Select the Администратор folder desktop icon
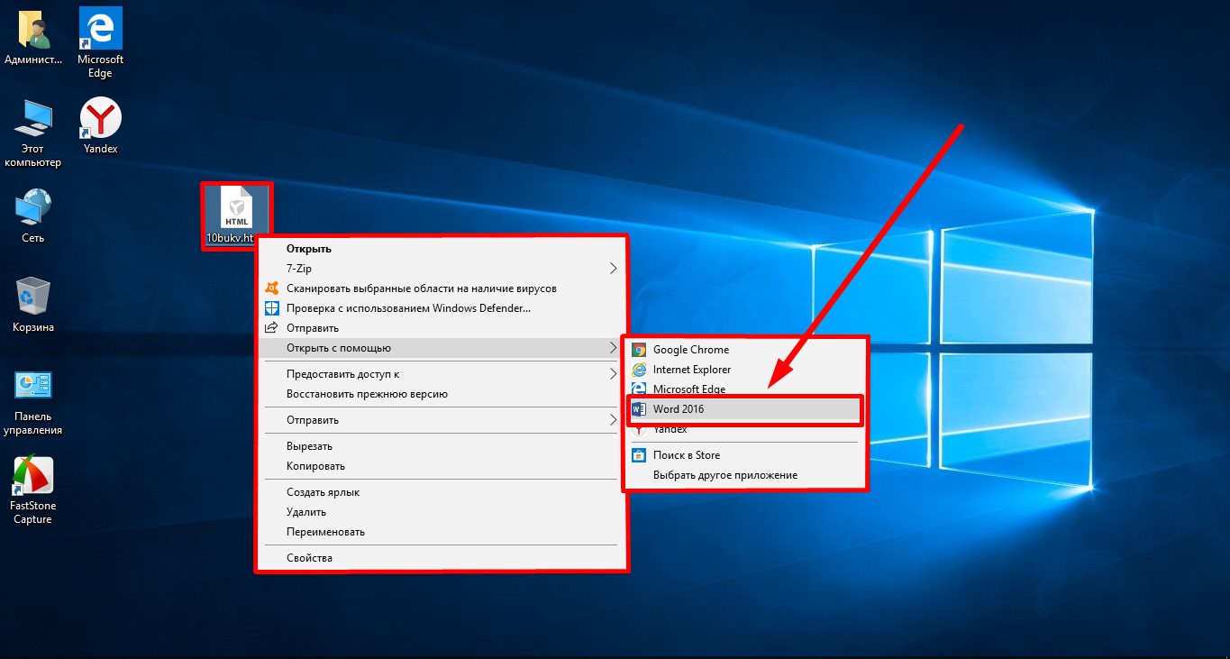1230x659 pixels. (x=33, y=38)
